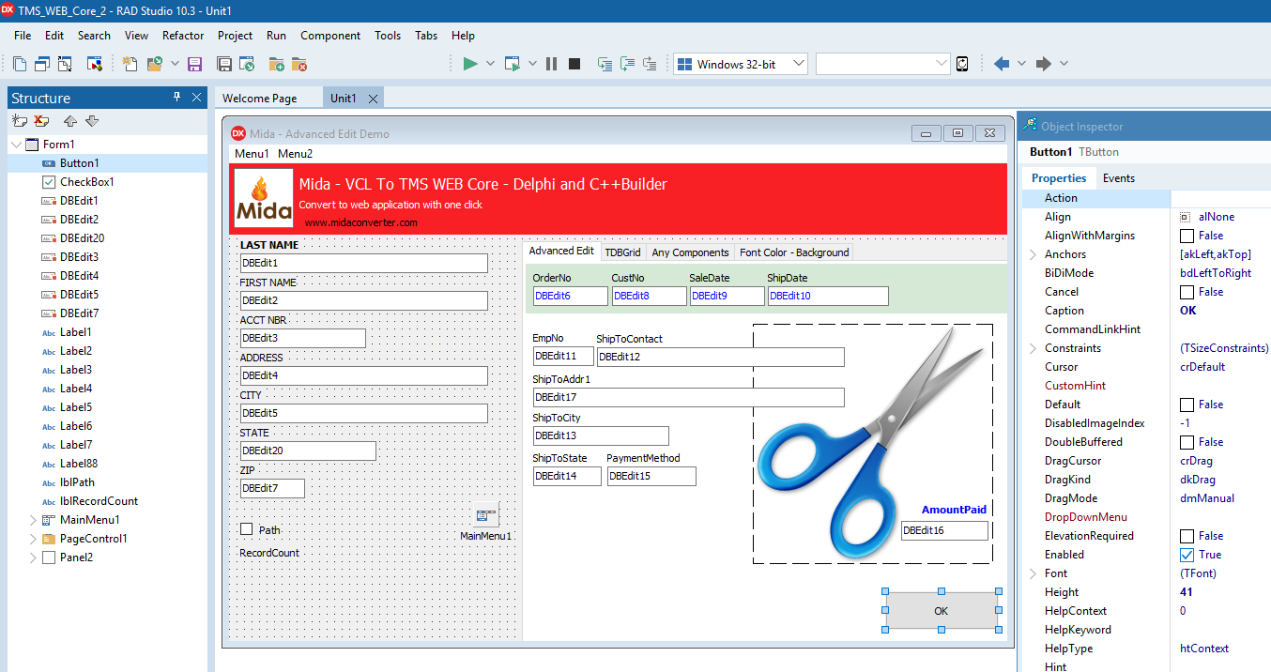The height and width of the screenshot is (672, 1271).
Task: Click the Step Over debug icon
Action: [x=627, y=64]
